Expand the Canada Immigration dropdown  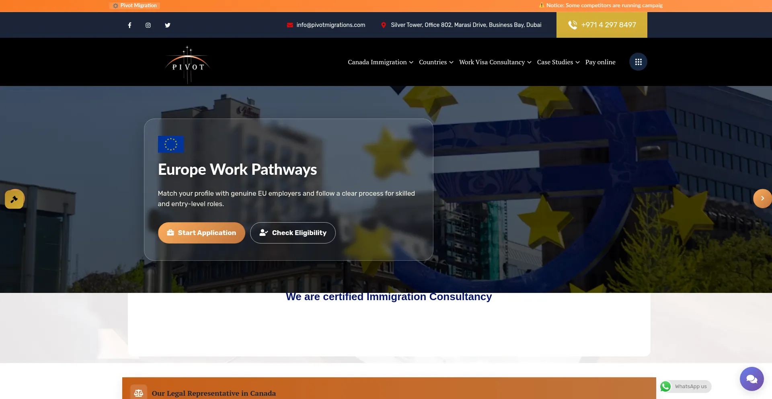coord(380,62)
